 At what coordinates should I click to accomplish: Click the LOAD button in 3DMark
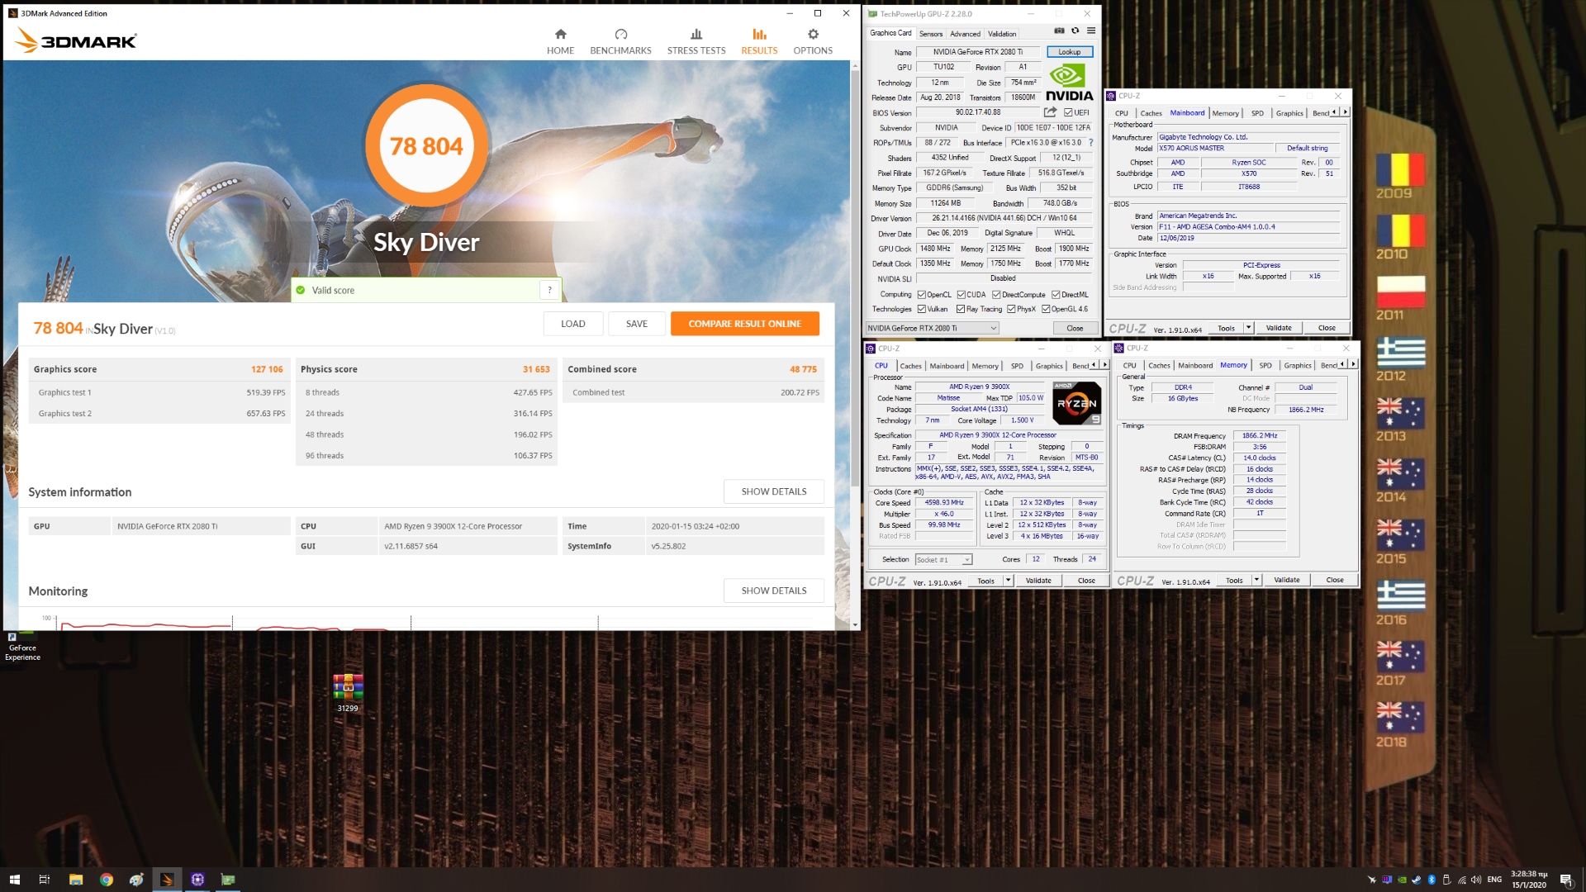(572, 324)
